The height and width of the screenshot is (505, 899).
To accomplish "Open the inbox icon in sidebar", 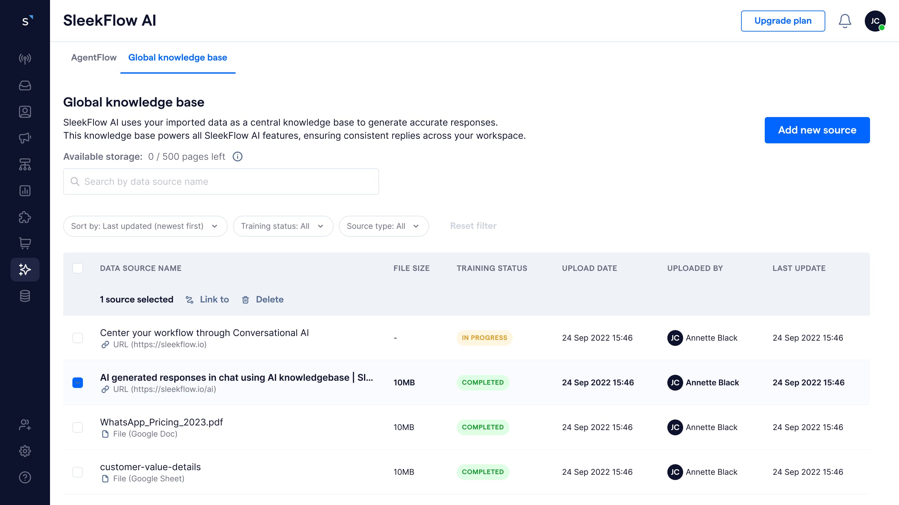I will click(25, 85).
